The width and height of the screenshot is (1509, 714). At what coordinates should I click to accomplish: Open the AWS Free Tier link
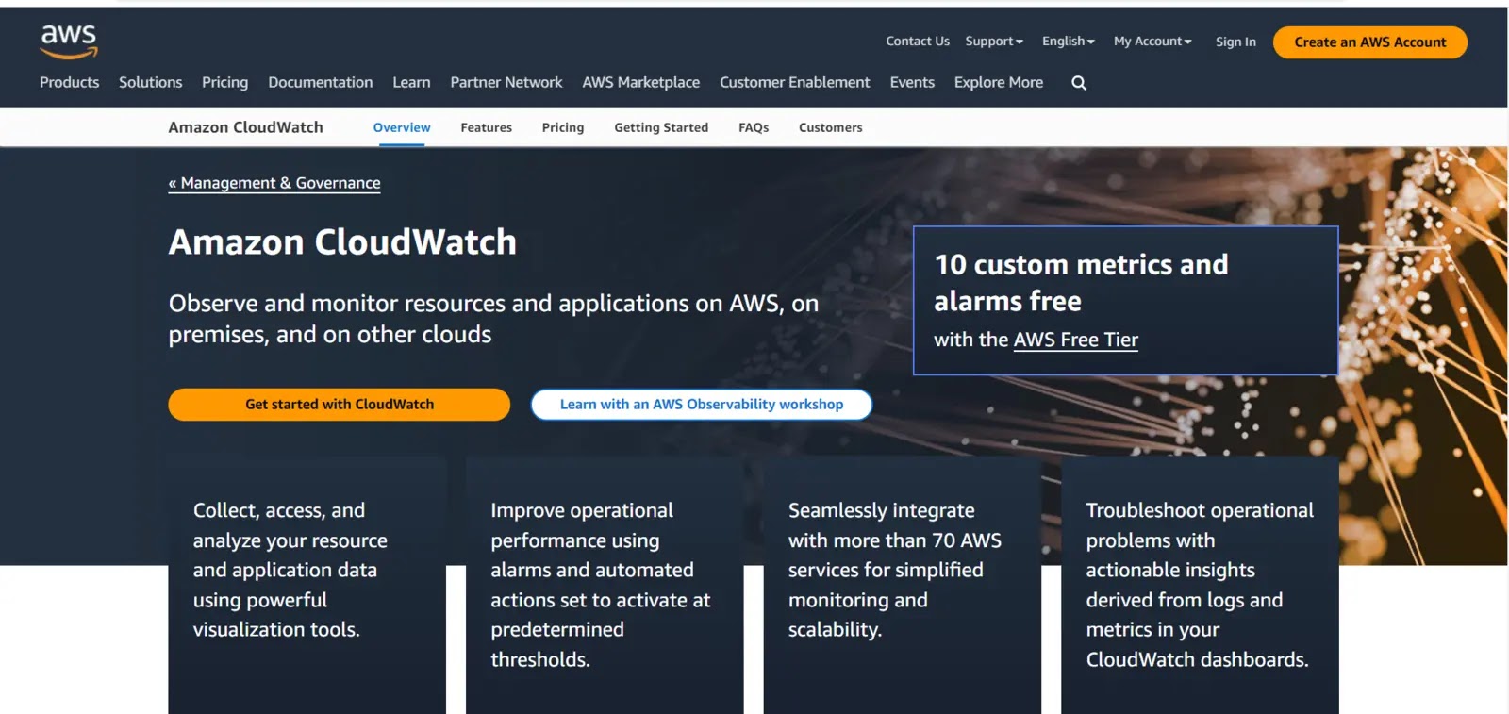[1076, 340]
